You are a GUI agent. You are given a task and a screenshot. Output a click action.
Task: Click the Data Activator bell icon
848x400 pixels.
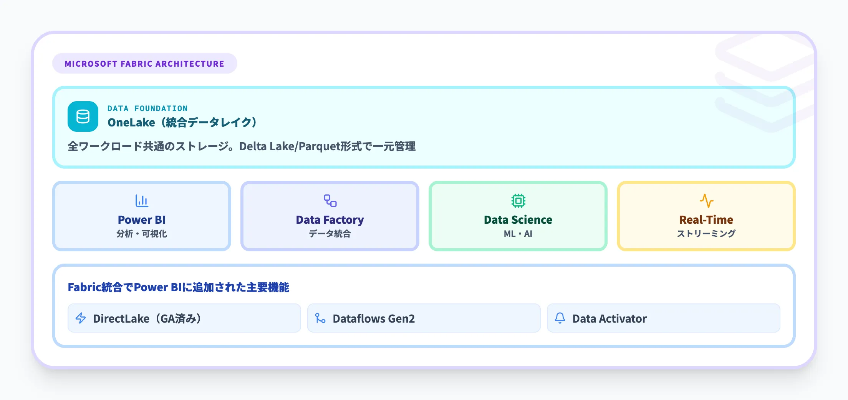click(x=560, y=318)
